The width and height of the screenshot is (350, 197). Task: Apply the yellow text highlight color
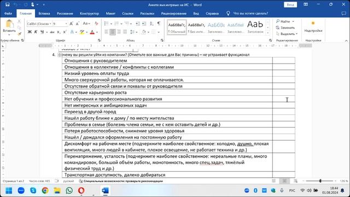82,32
